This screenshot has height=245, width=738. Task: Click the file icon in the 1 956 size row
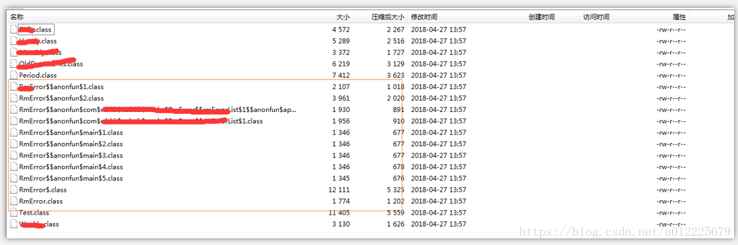pos(14,121)
